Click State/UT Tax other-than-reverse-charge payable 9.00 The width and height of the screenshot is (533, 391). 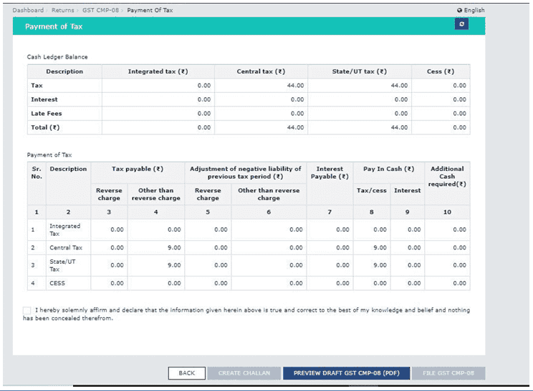[172, 265]
